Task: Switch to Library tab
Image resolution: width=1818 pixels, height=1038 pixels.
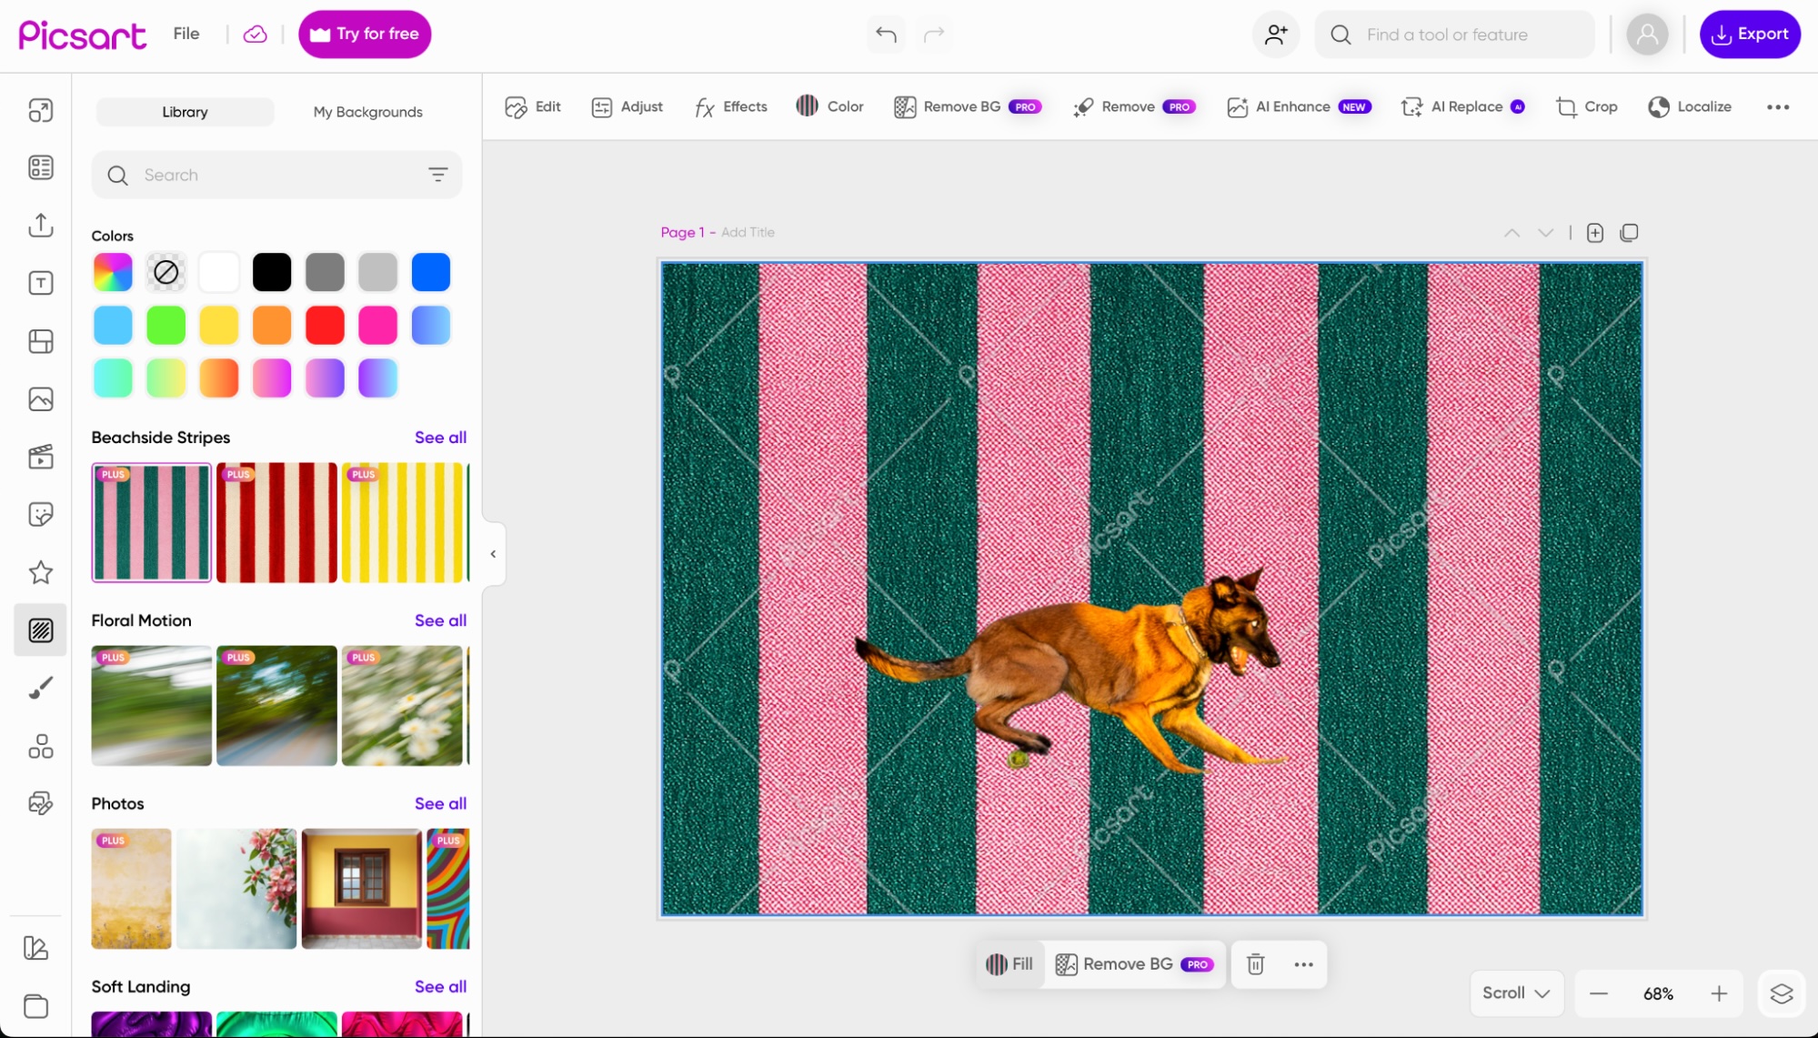Action: 185,112
